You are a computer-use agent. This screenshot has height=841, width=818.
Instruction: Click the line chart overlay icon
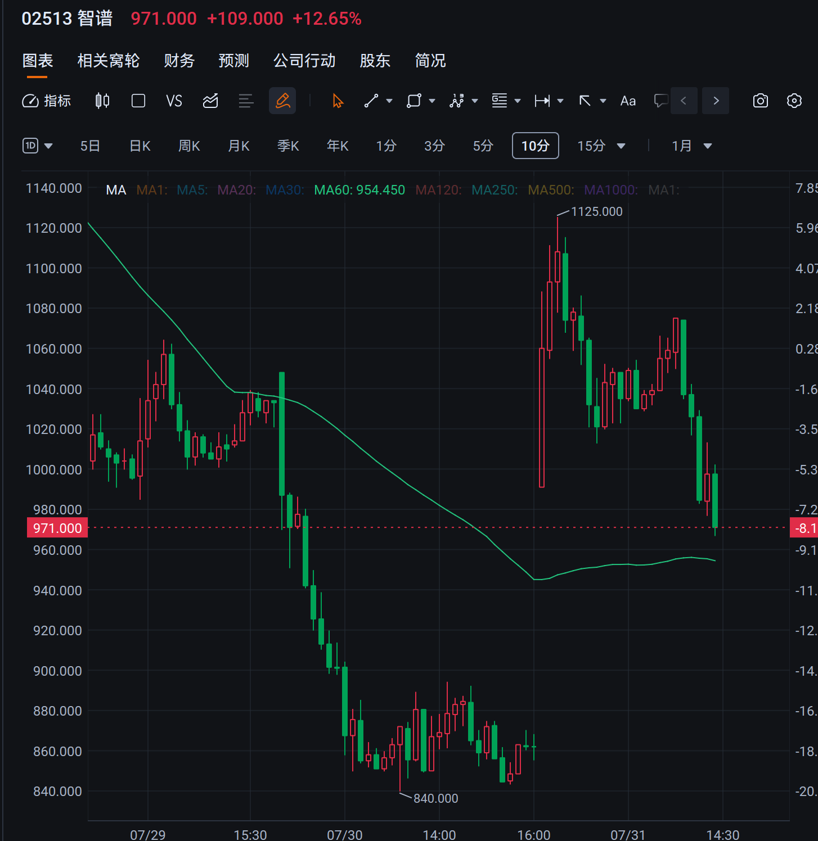210,101
